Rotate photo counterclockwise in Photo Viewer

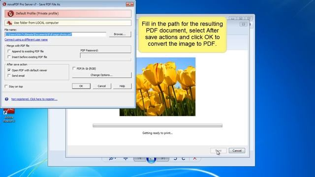tap(175, 158)
